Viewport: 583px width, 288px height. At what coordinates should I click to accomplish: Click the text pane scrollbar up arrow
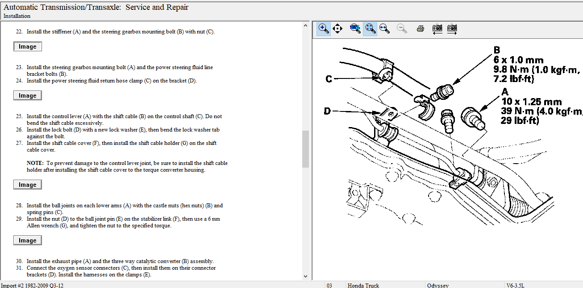point(305,26)
